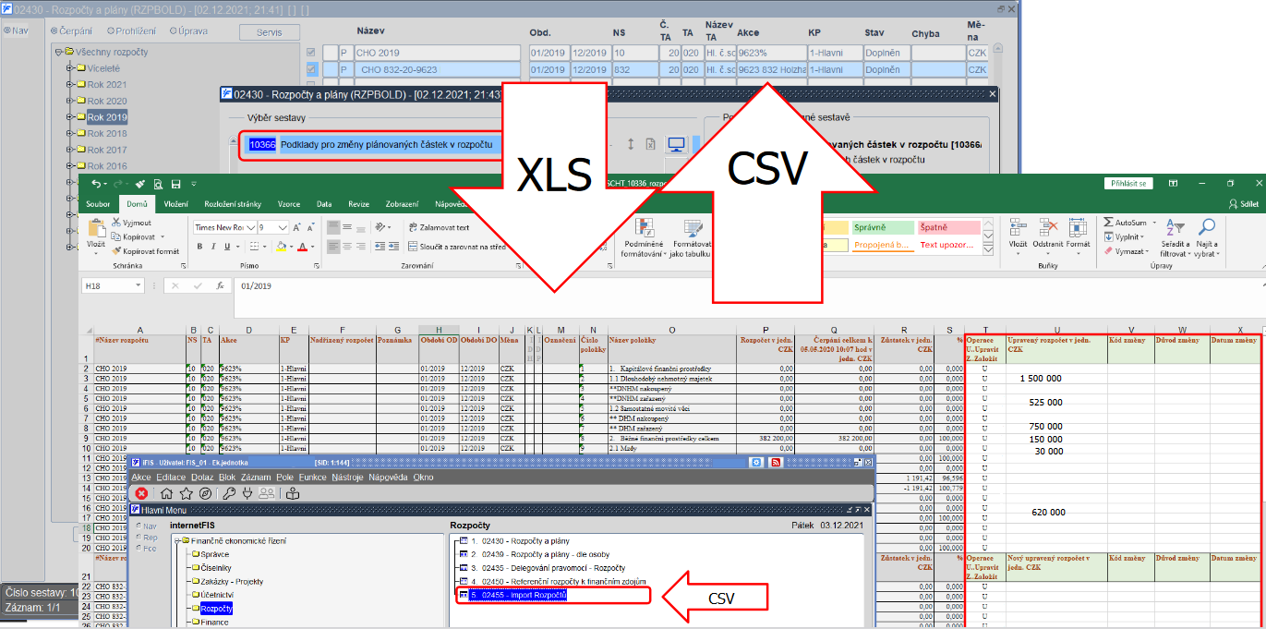Switch to the Vzorce ribbon tab
The height and width of the screenshot is (629, 1266).
[x=289, y=203]
